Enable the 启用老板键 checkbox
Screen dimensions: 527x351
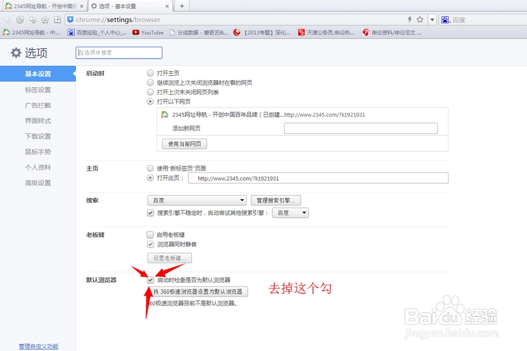150,235
